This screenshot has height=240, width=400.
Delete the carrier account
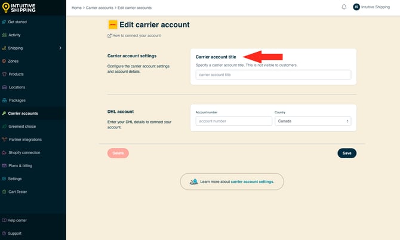tap(118, 153)
